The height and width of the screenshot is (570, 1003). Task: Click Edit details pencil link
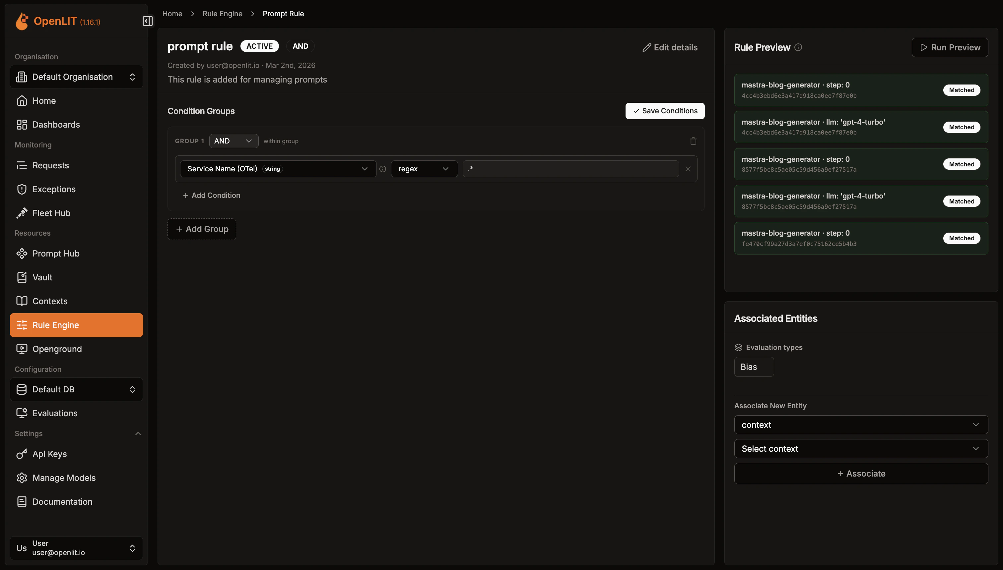click(x=670, y=47)
